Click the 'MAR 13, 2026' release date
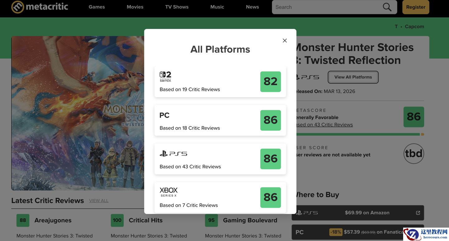449x241 pixels. [339, 91]
